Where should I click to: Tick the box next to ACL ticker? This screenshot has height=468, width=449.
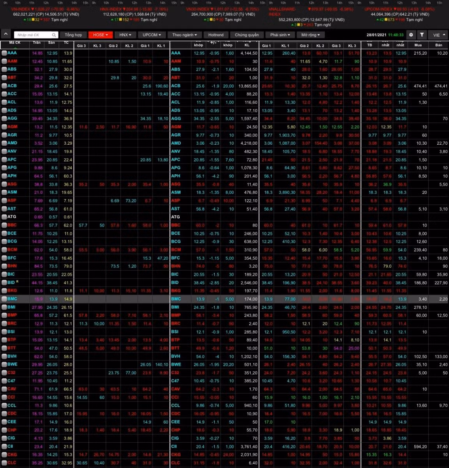coord(4,102)
